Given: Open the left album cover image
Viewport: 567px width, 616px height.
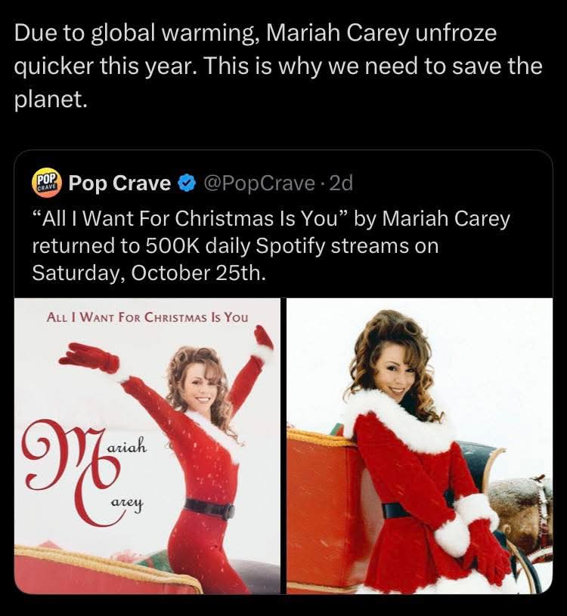Looking at the screenshot, I should coord(147,445).
